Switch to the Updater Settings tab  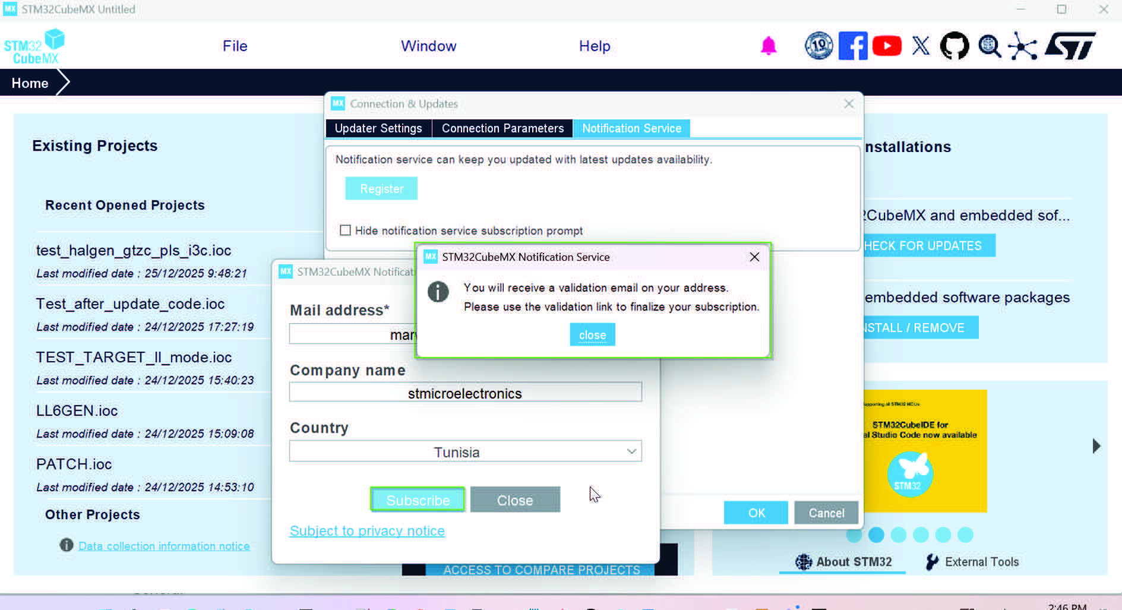pyautogui.click(x=378, y=128)
